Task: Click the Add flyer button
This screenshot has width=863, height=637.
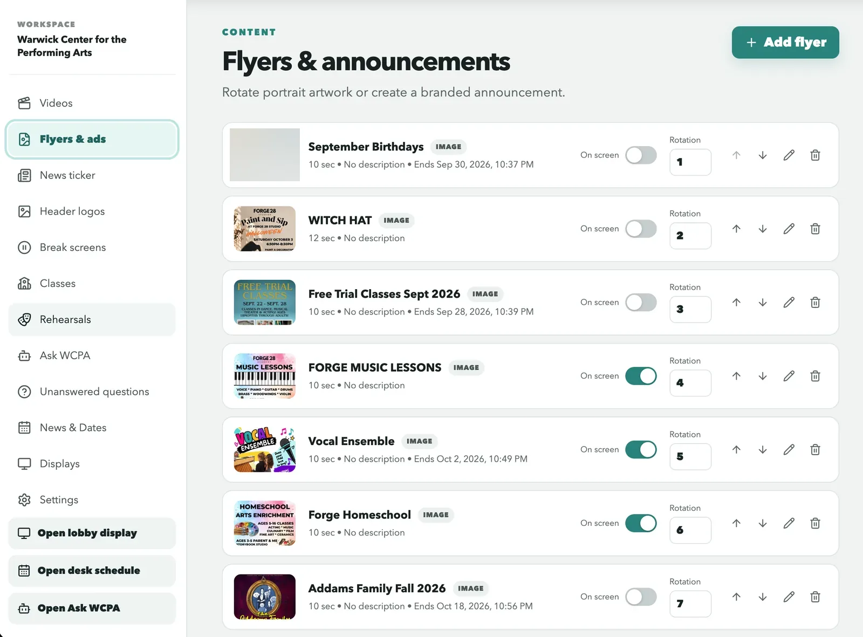Action: click(x=785, y=42)
